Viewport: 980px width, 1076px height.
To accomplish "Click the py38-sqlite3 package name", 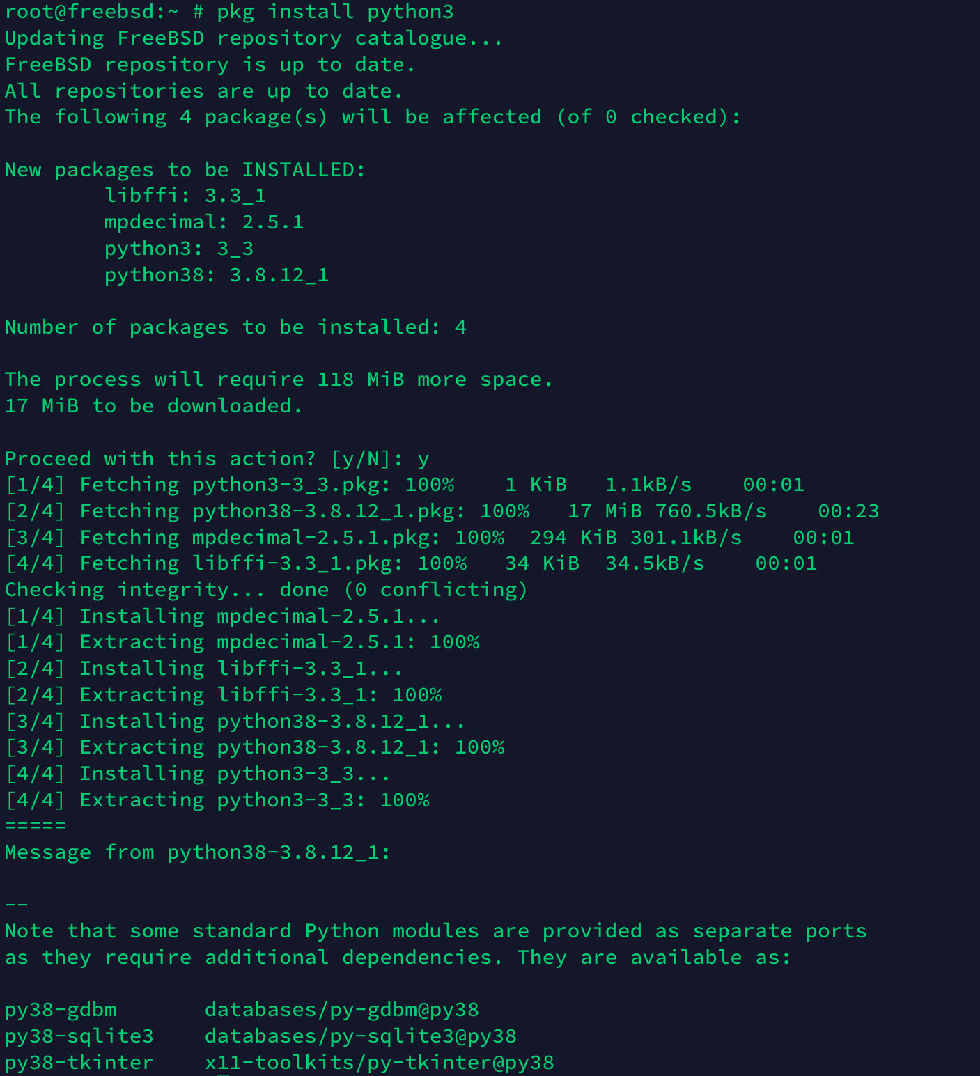I will pos(79,1036).
